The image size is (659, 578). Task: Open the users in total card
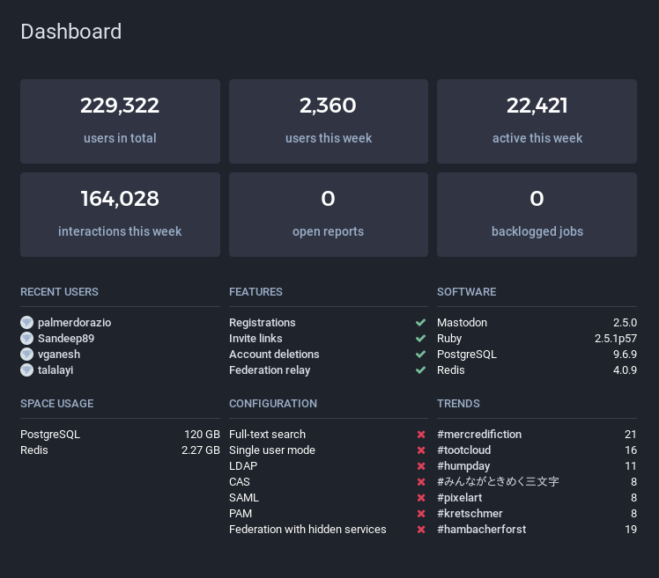point(120,121)
